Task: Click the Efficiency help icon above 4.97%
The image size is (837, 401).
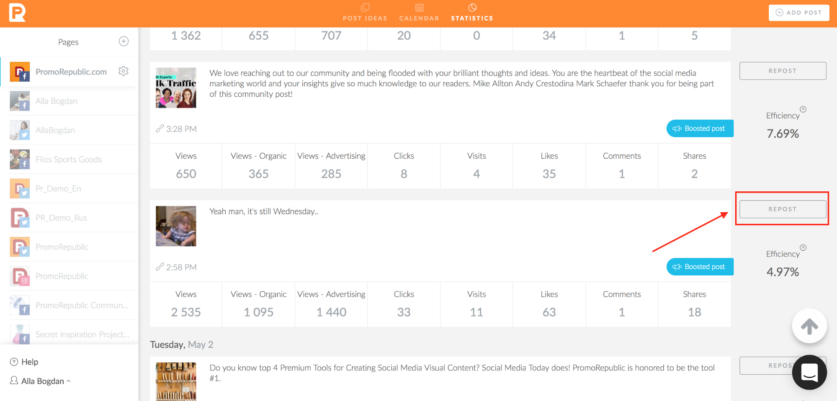Action: [x=803, y=247]
